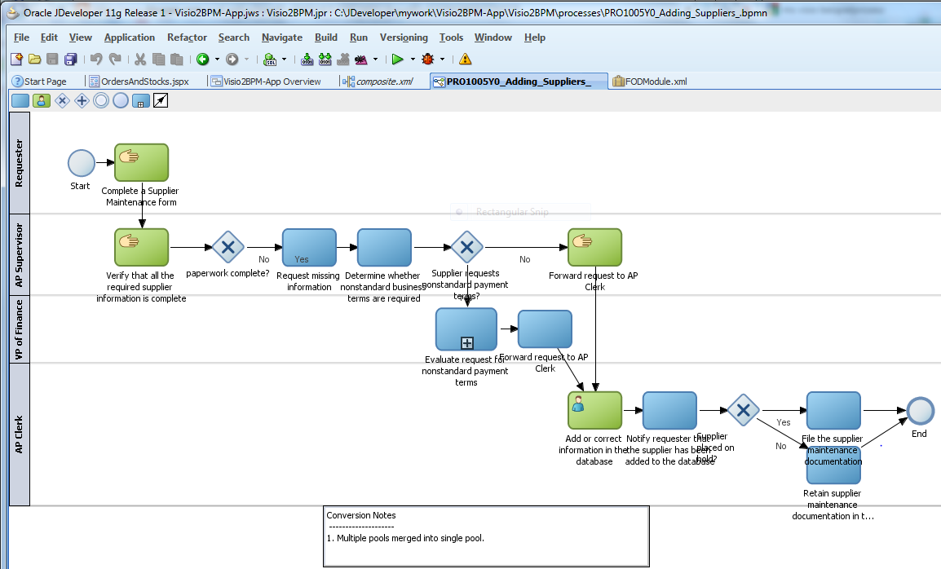This screenshot has height=569, width=941.
Task: Open dropdown next to Forward navigation arrow
Action: 246,59
